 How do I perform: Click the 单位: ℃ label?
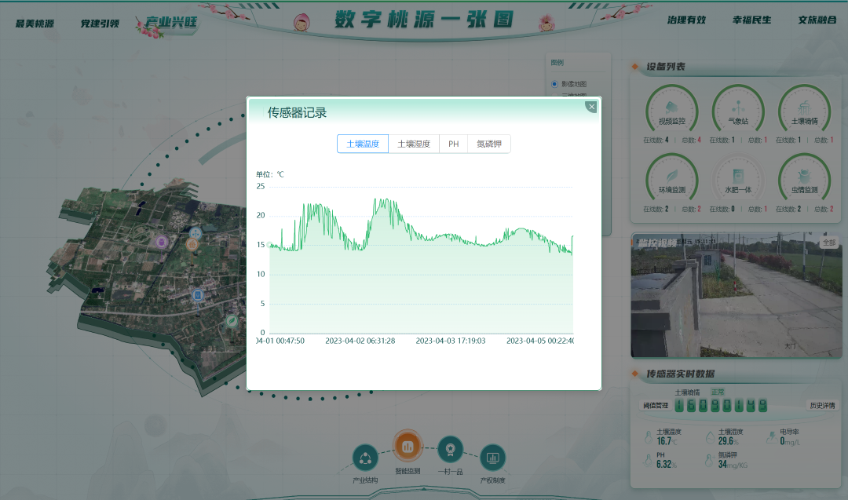[x=270, y=174]
